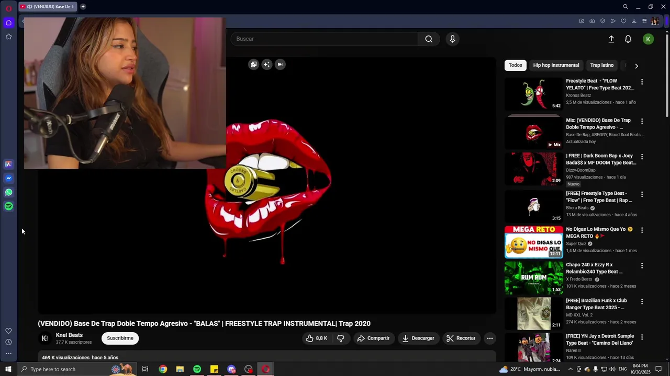This screenshot has height=376, width=670.
Task: Click the skip-forward overlay icon on video
Action: [x=280, y=64]
